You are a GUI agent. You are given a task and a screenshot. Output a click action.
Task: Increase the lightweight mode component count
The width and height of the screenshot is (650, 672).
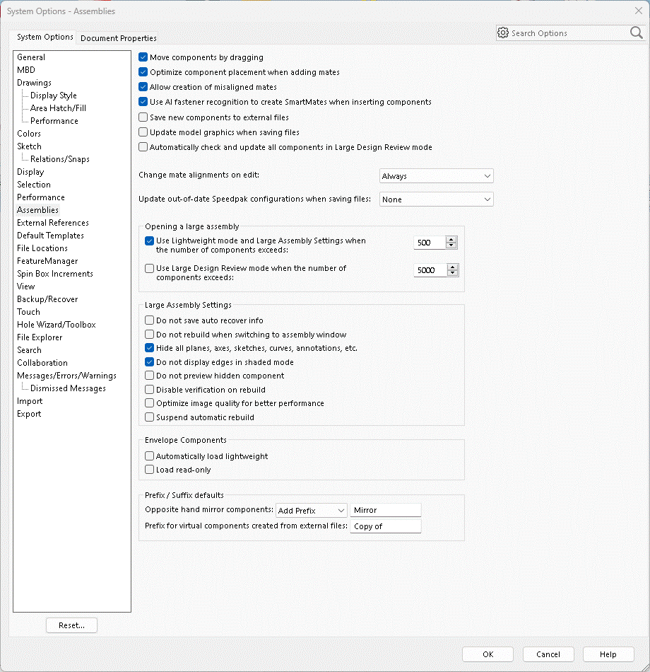tap(451, 240)
